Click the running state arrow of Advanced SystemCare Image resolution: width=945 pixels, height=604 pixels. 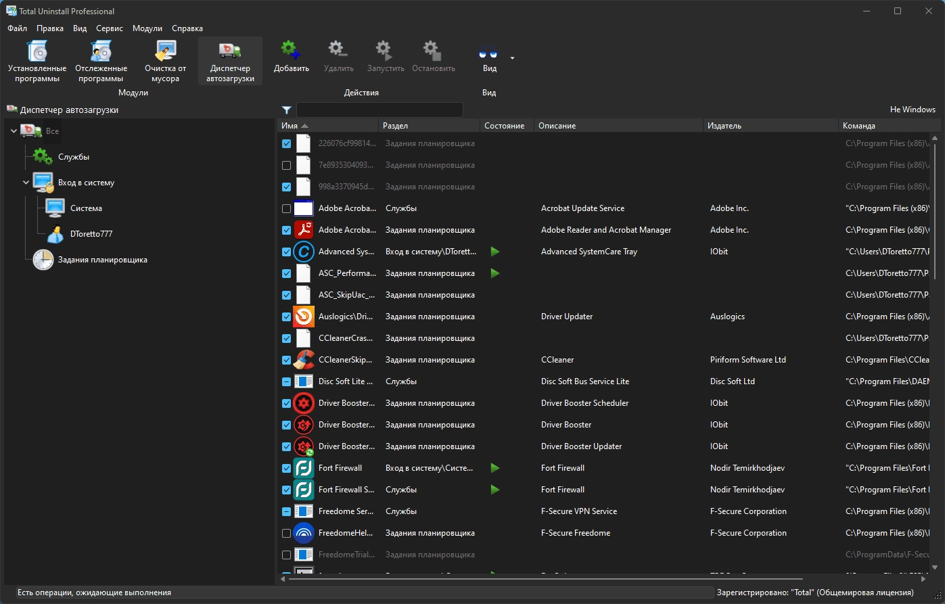495,252
